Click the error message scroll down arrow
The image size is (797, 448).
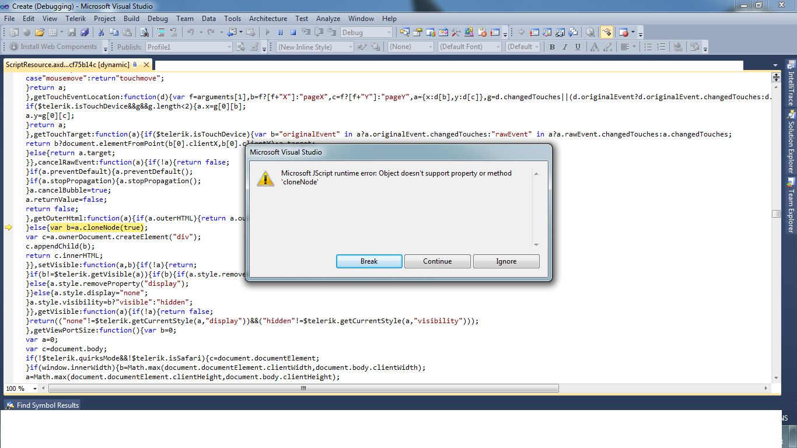(x=536, y=245)
